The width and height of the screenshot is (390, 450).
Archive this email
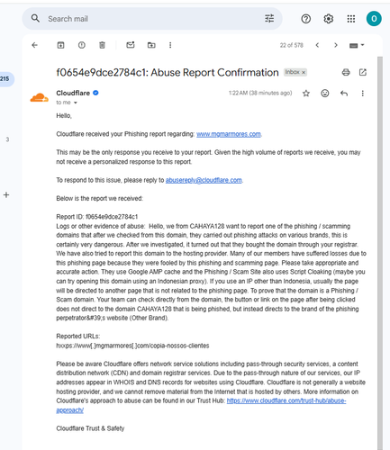(x=60, y=45)
